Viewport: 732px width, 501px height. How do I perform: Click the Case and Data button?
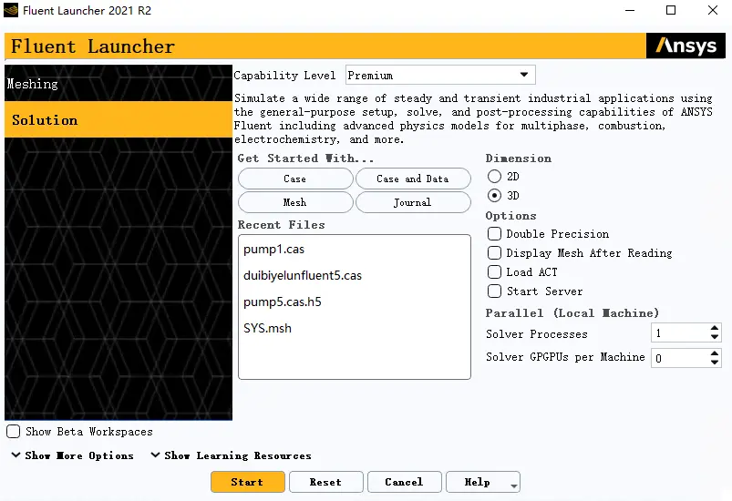413,179
